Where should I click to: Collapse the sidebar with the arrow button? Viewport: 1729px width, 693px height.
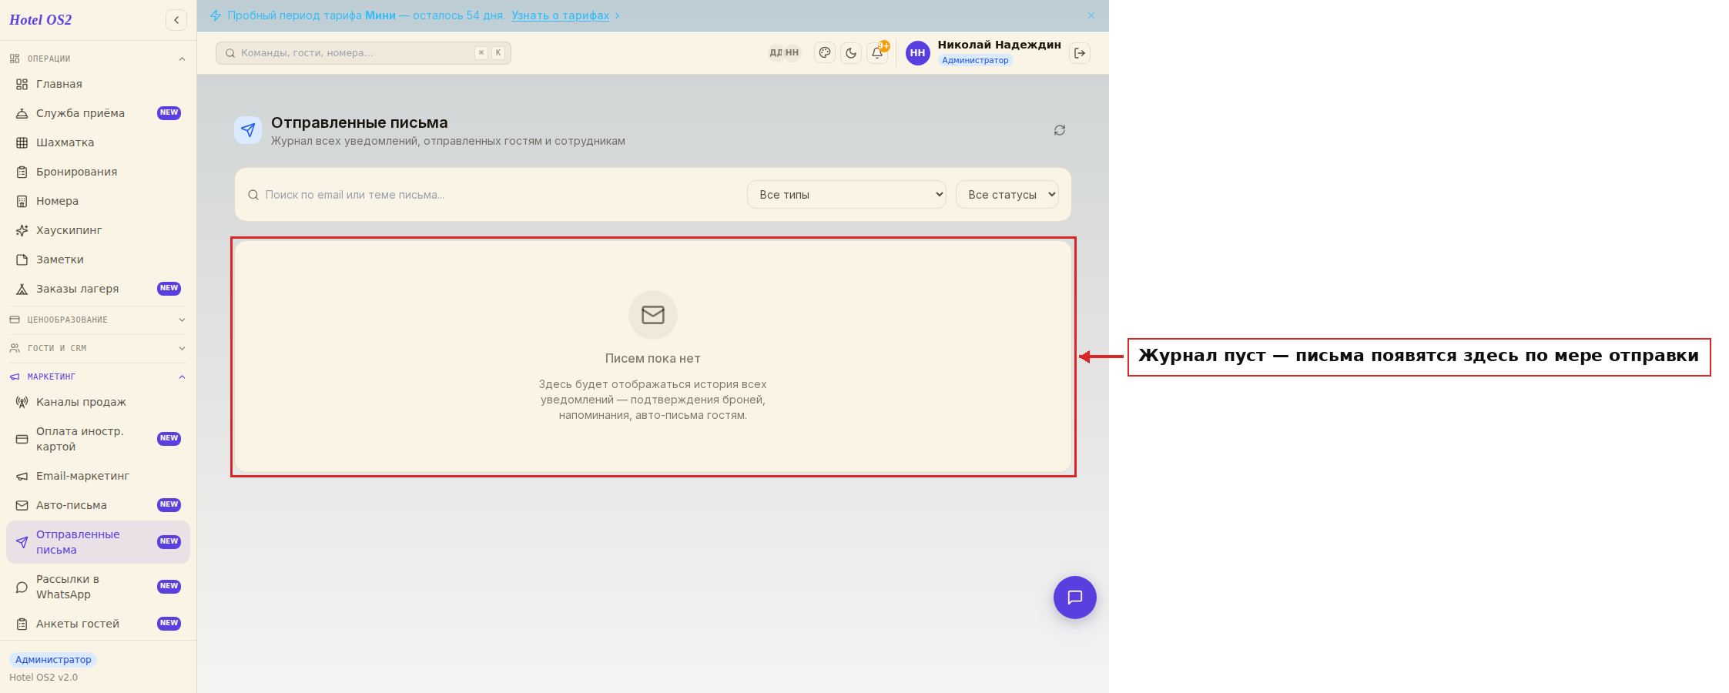176,20
